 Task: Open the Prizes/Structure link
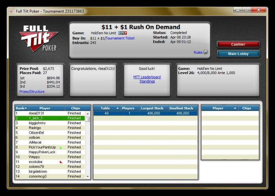32,91
